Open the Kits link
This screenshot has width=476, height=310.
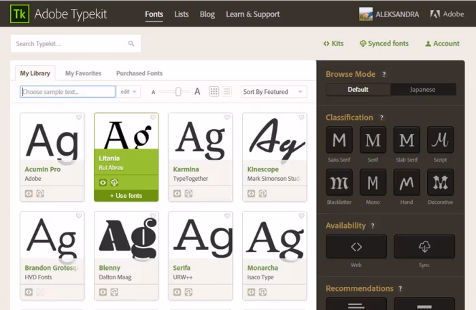333,44
